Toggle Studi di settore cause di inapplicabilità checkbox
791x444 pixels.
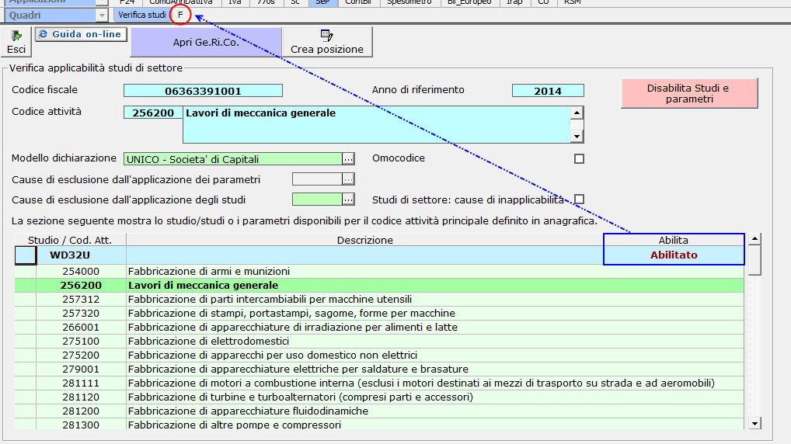point(579,199)
